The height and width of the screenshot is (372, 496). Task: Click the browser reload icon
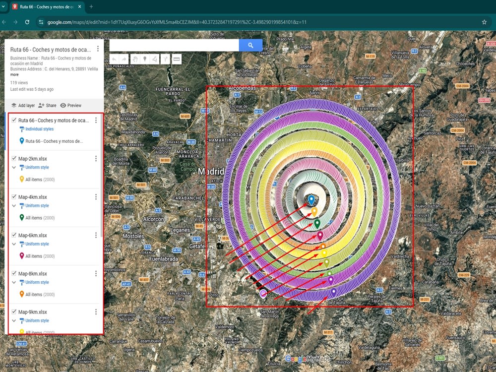click(27, 22)
